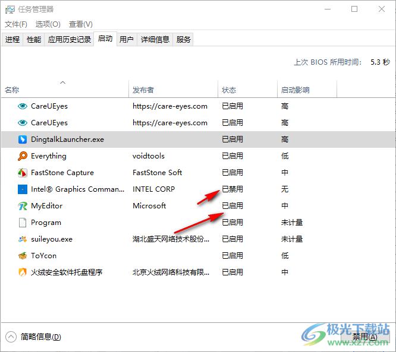Click the 无 startup impact cell
This screenshot has width=396, height=352.
[x=285, y=189]
